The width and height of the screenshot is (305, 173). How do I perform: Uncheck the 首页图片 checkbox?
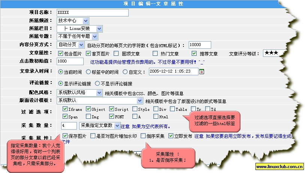(88, 54)
